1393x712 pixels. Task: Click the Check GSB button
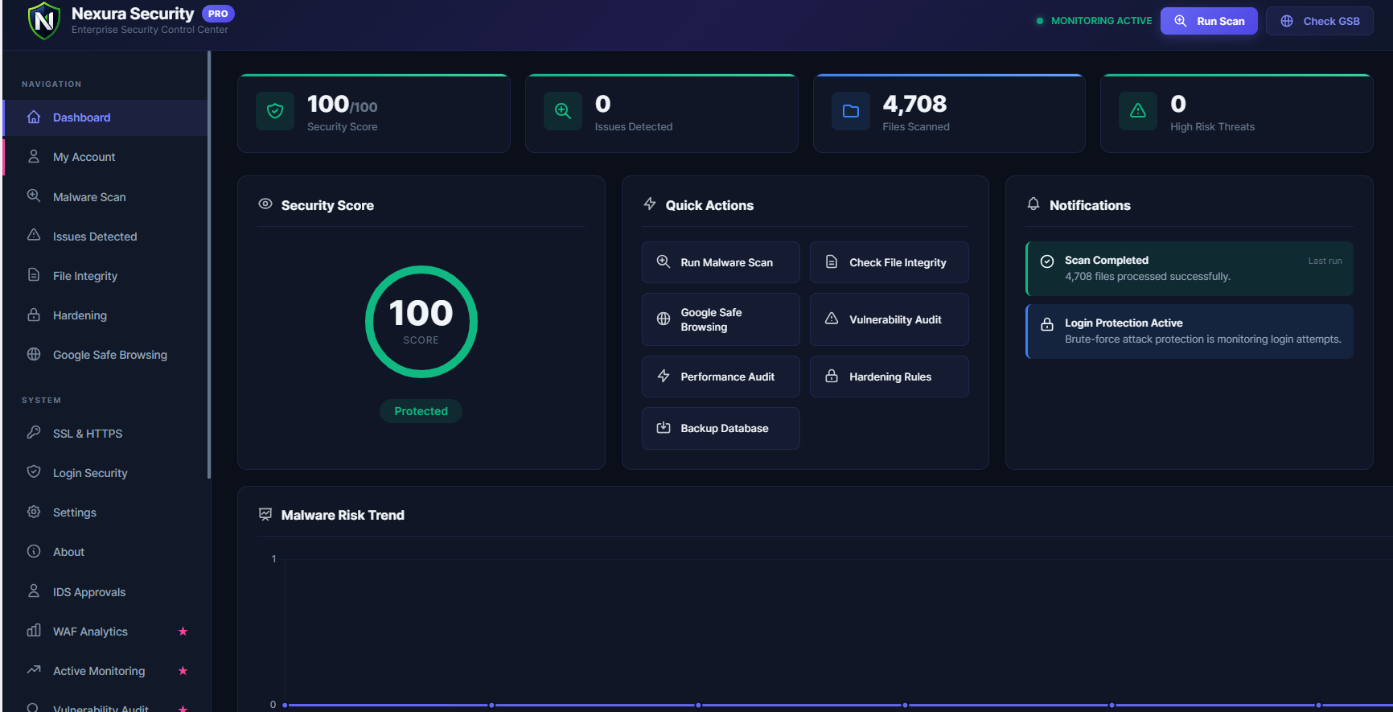point(1320,21)
